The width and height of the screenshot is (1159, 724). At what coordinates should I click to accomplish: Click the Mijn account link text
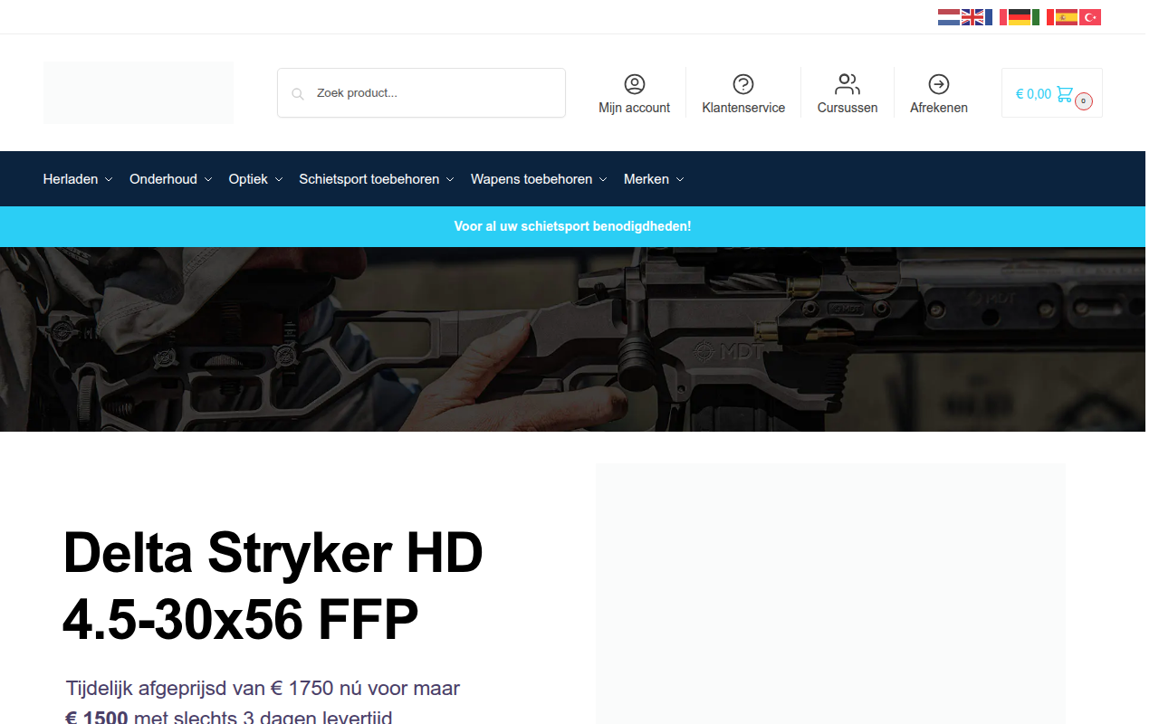635,108
